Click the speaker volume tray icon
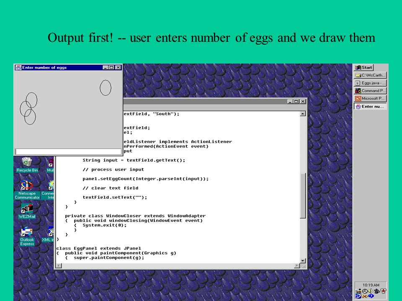Viewport: 402px width, 301px height. [x=370, y=291]
